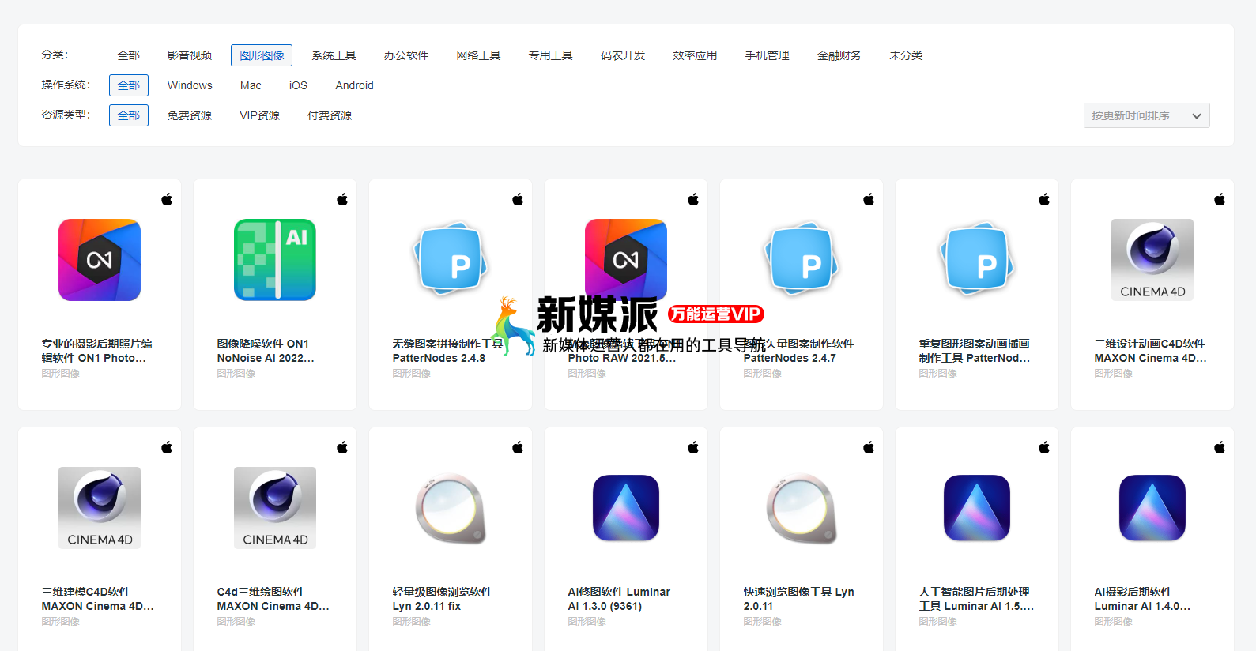The height and width of the screenshot is (651, 1256).
Task: Select 全部 in the 资源类型 row
Action: pyautogui.click(x=129, y=115)
